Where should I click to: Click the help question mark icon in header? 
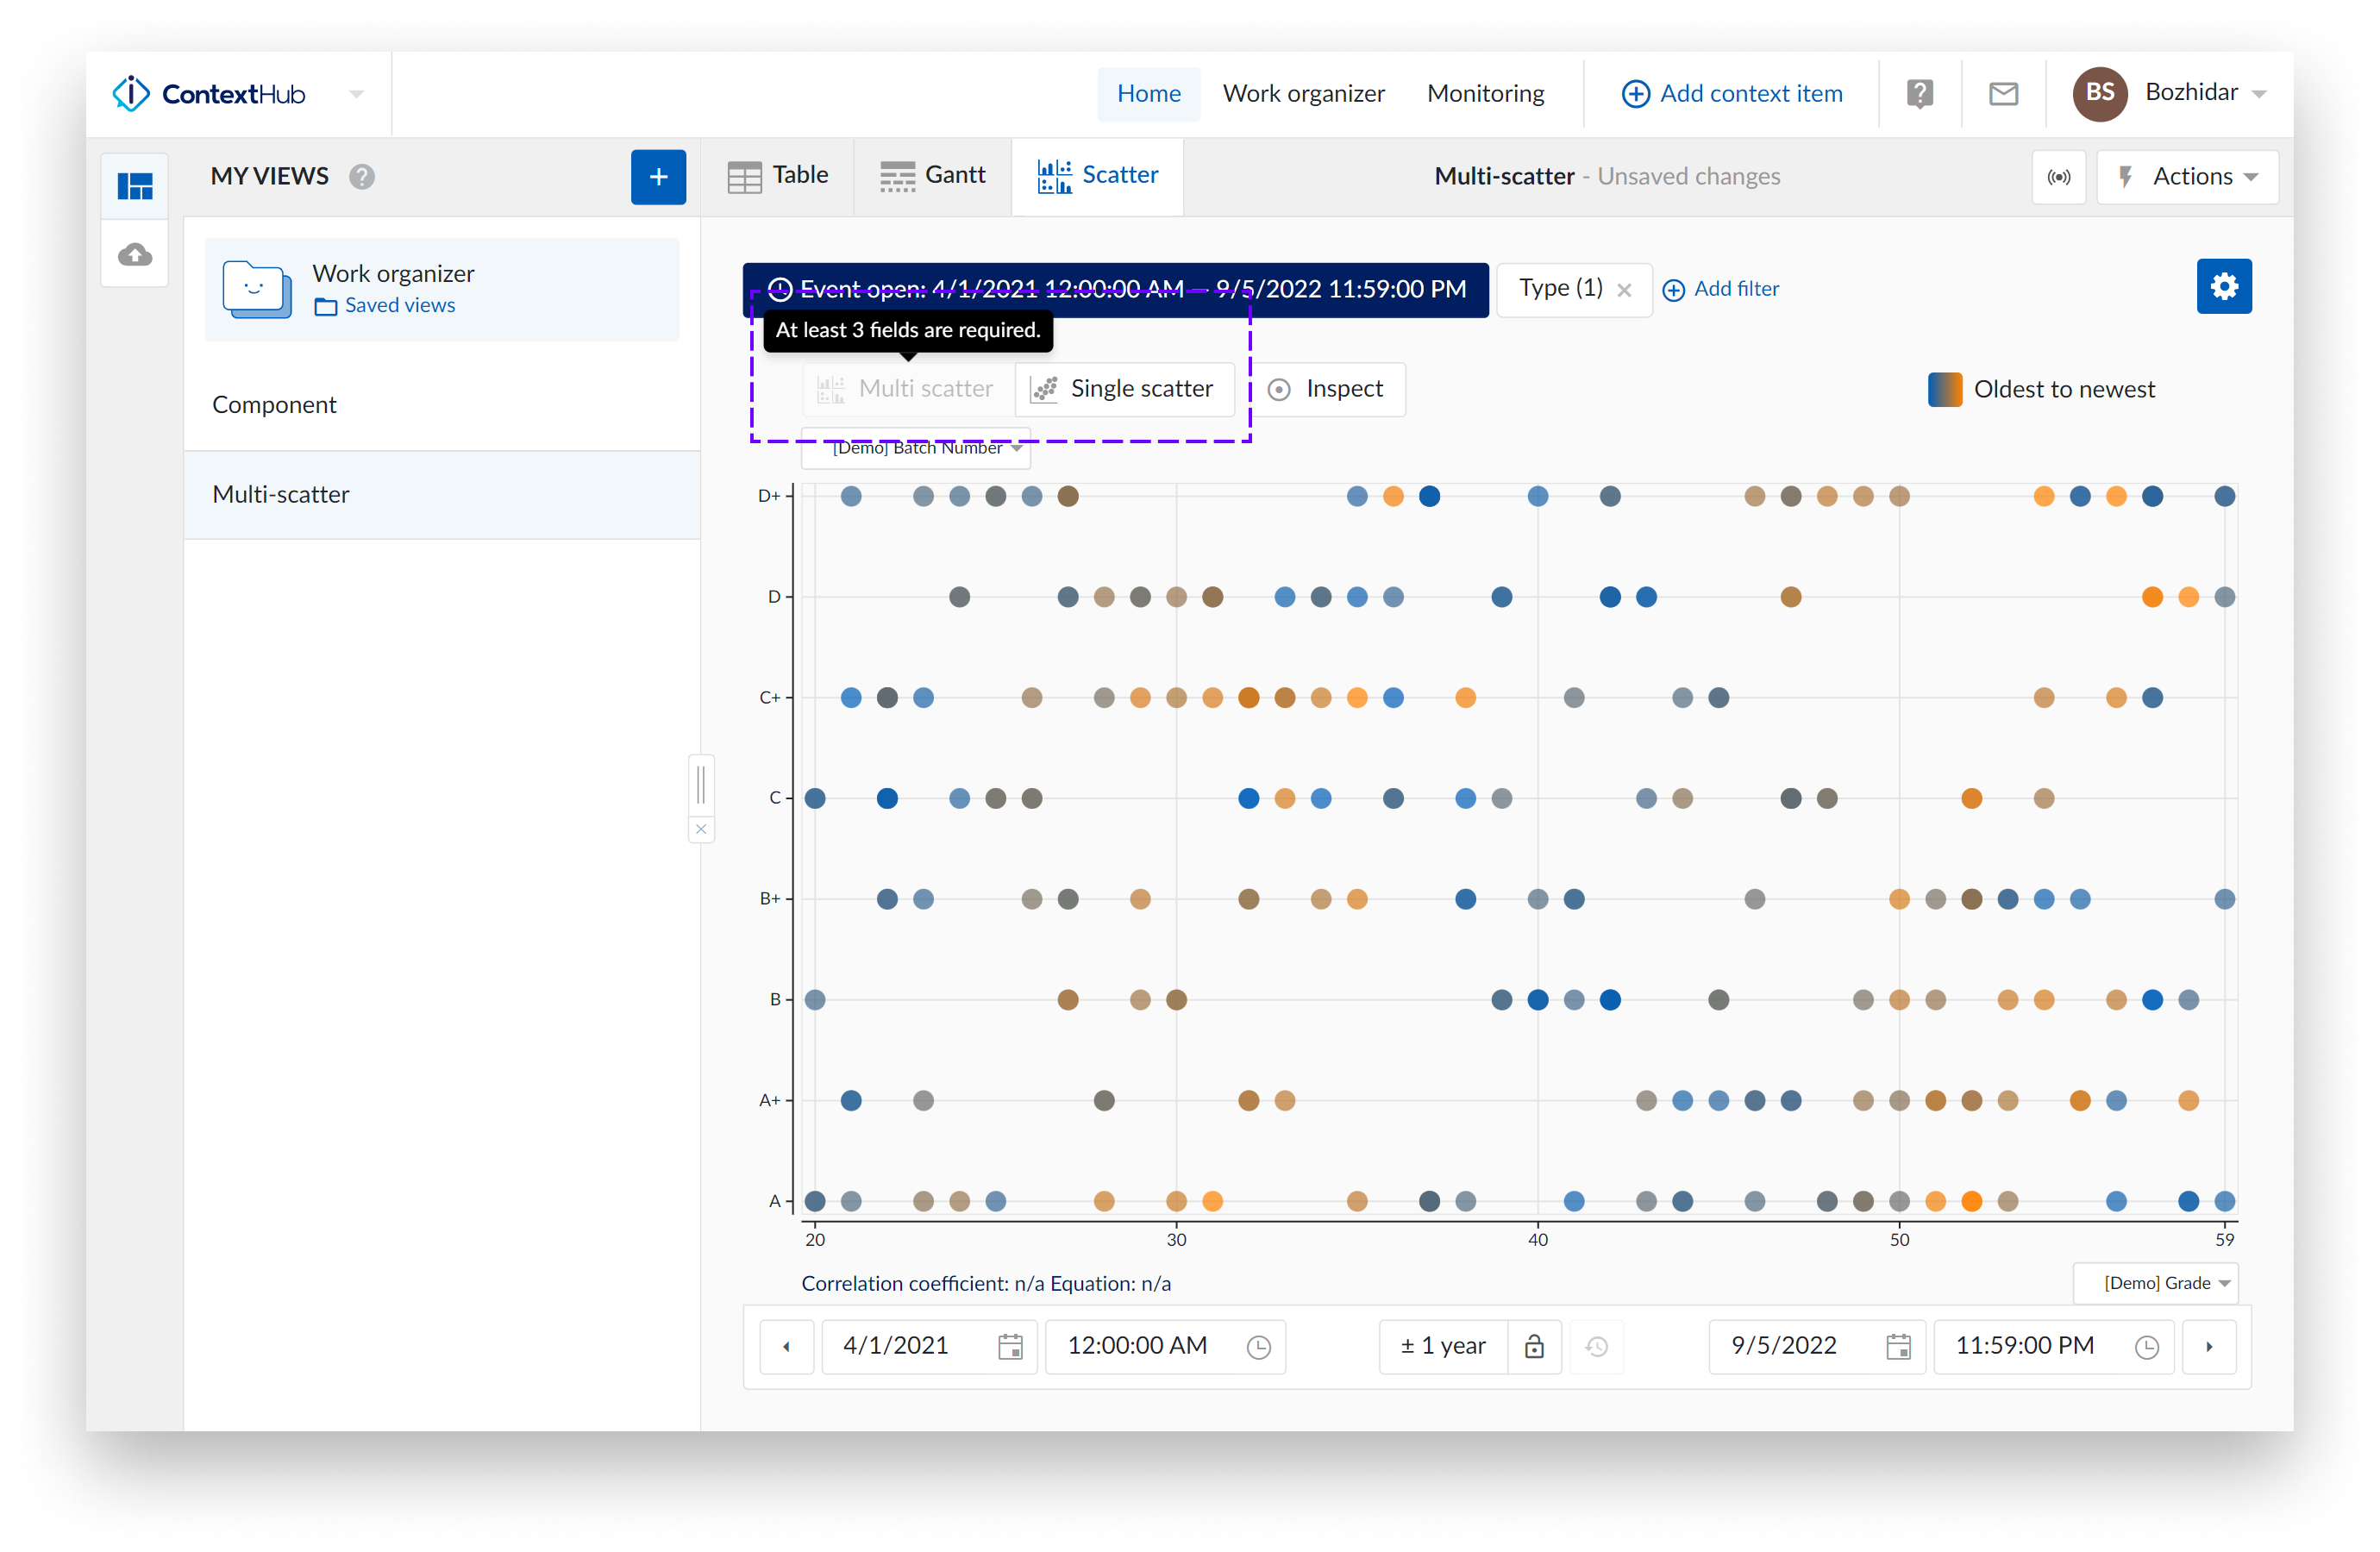point(1919,94)
